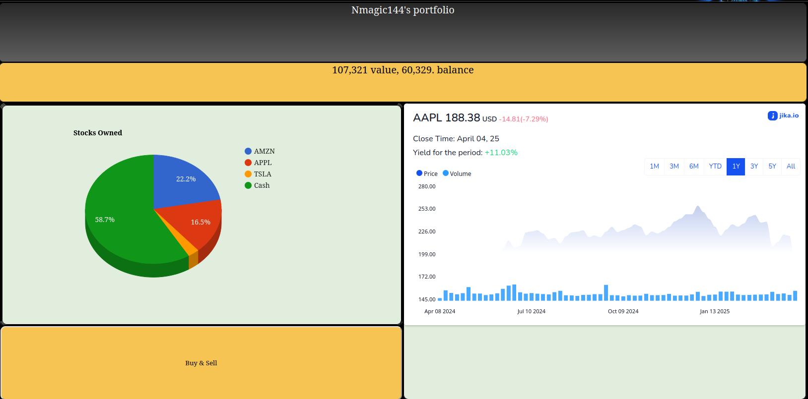The height and width of the screenshot is (399, 808).
Task: Toggle the Price series legend
Action: click(427, 173)
